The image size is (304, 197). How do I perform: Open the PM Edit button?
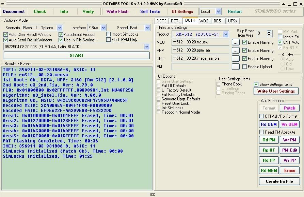pos(289,150)
